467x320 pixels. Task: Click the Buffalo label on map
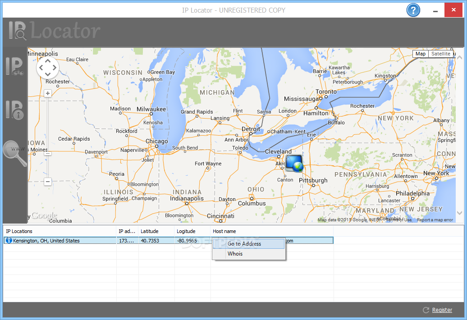click(x=336, y=122)
